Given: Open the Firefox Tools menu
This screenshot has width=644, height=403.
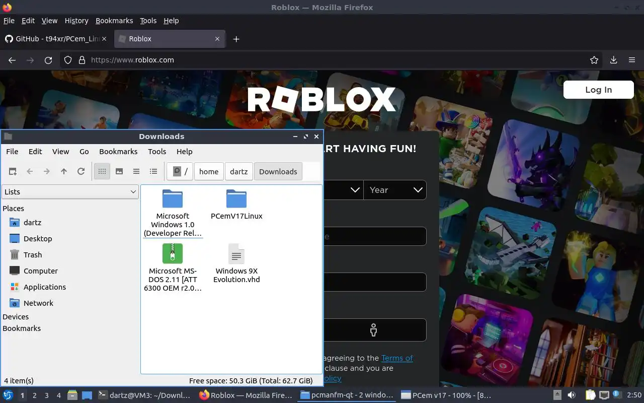Looking at the screenshot, I should 148,21.
